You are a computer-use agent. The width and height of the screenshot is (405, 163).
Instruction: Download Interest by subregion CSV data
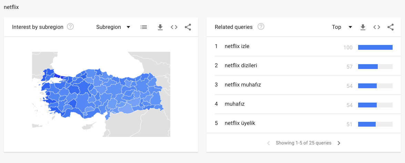click(160, 27)
